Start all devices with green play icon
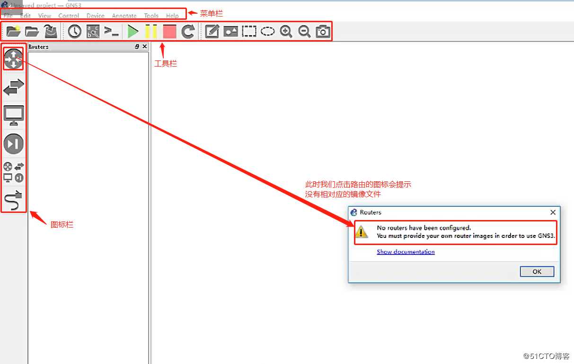574x364 pixels. [133, 32]
